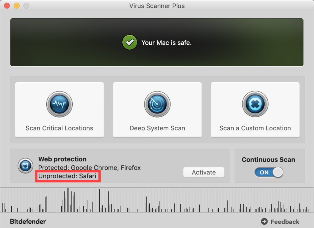Choose Scan a Custom Location label

click(255, 128)
